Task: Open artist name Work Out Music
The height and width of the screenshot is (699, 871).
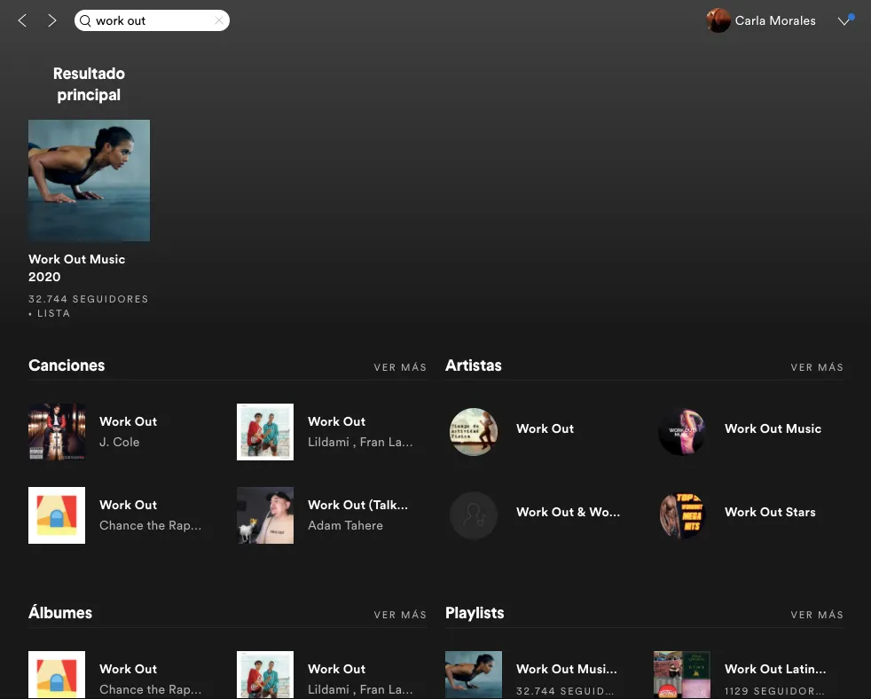Action: [773, 428]
